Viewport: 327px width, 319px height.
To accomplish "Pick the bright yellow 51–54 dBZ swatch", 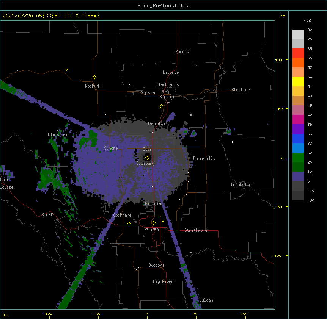I will 298,82.
